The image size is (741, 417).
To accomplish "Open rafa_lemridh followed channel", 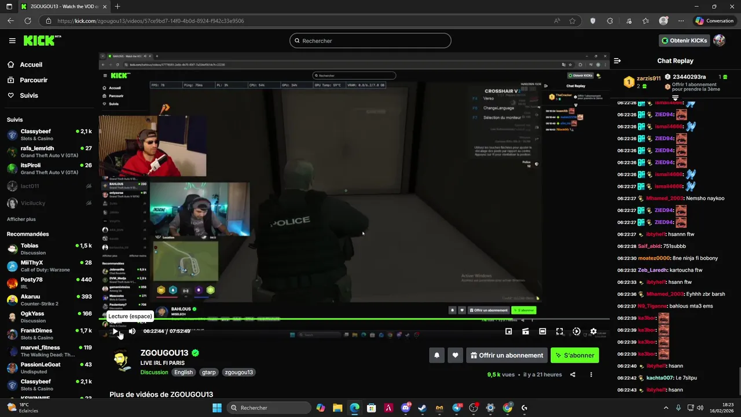I will [49, 152].
